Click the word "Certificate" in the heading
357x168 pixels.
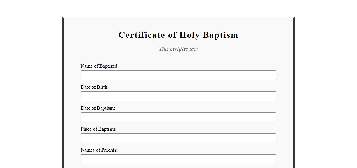click(x=142, y=35)
